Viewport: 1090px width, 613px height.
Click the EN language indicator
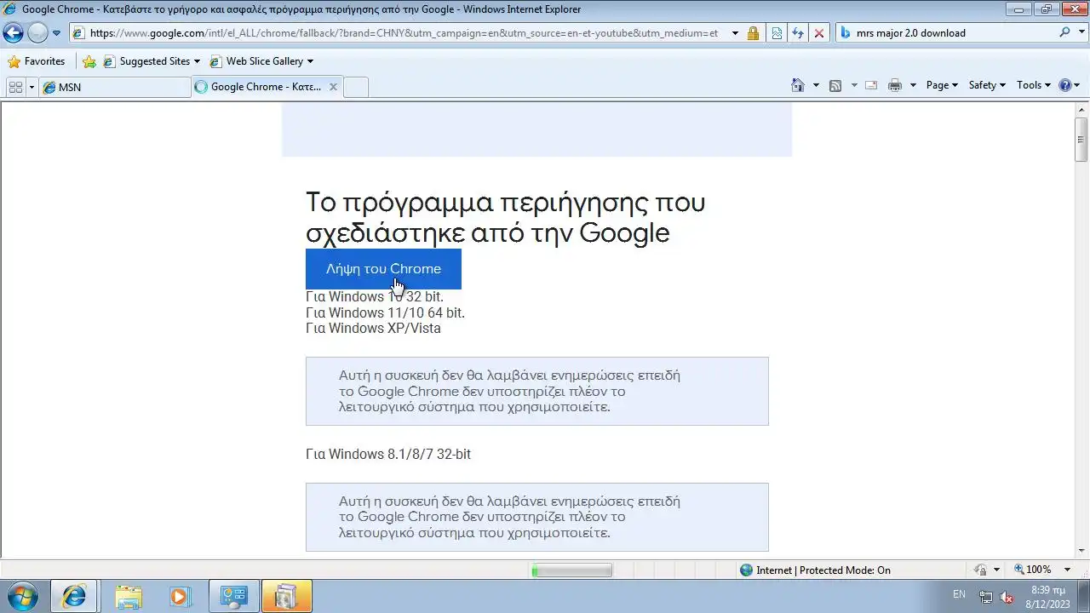[x=959, y=594]
